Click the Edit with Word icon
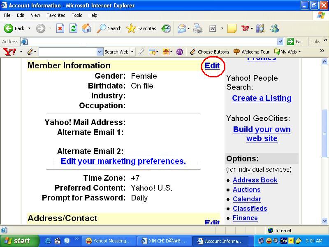The width and height of the screenshot is (329, 247). tap(213, 28)
